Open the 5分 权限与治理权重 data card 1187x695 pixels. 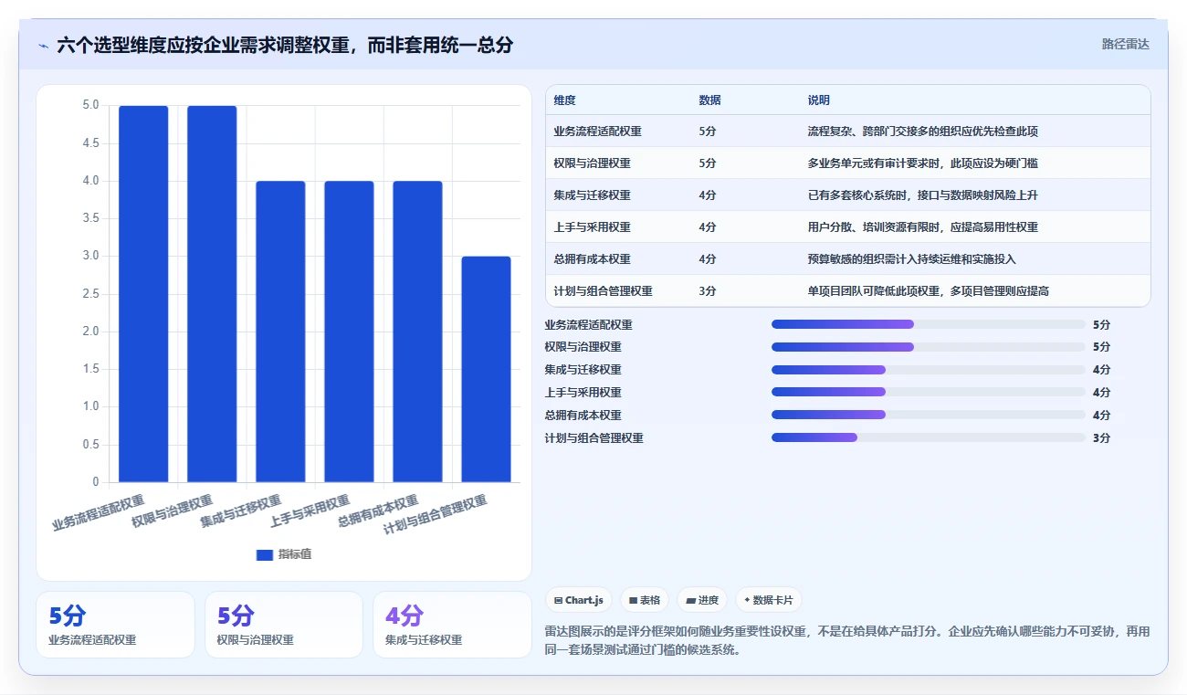(x=284, y=625)
